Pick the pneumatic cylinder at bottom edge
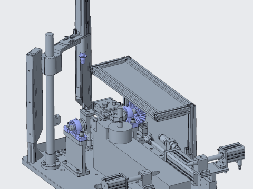Image resolution: width=253 pixels, height=189 pixels. point(114,182)
